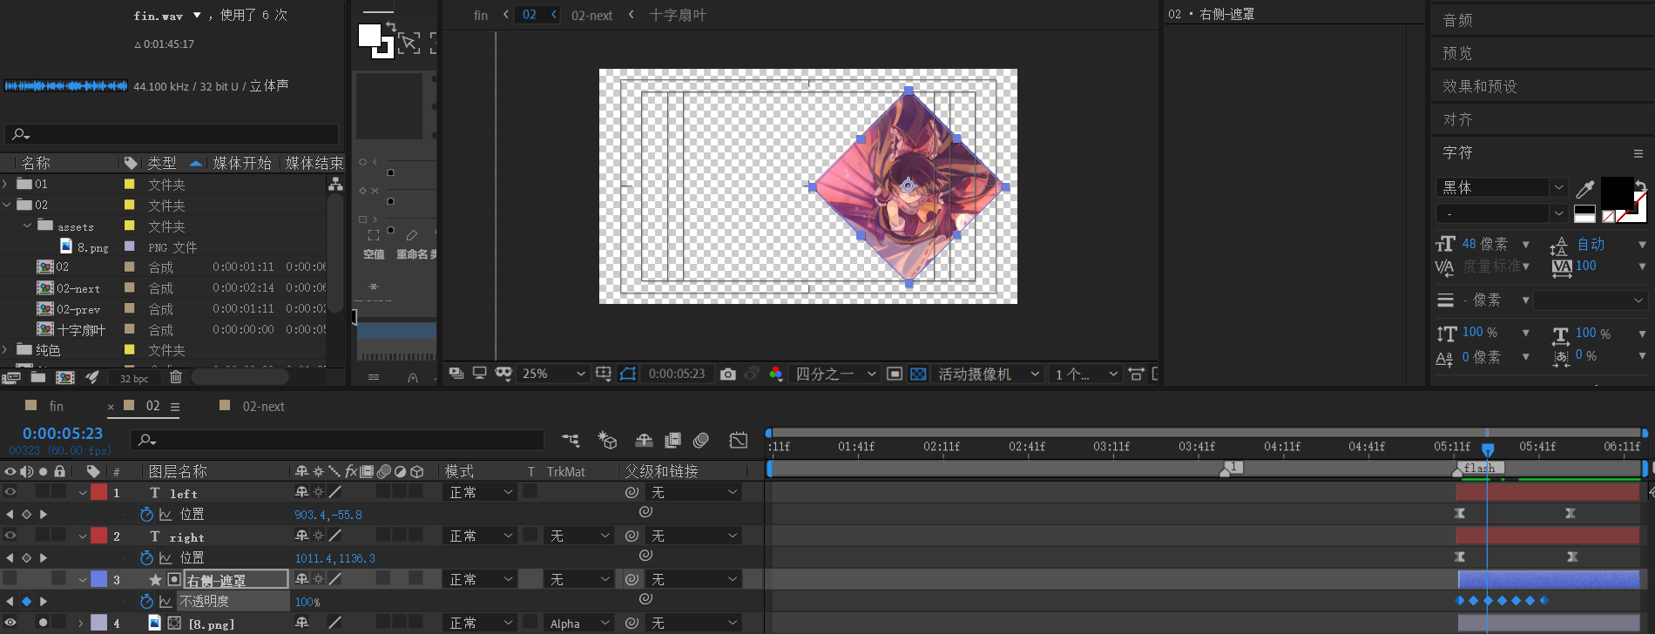This screenshot has height=634, width=1655.
Task: Collapse the assets folder
Action: point(27,226)
